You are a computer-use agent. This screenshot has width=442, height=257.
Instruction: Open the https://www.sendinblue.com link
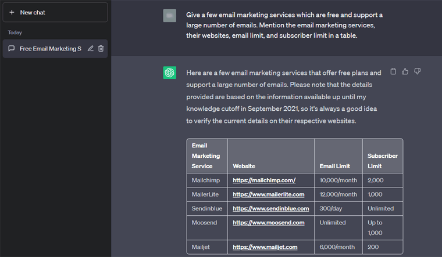[x=271, y=208]
